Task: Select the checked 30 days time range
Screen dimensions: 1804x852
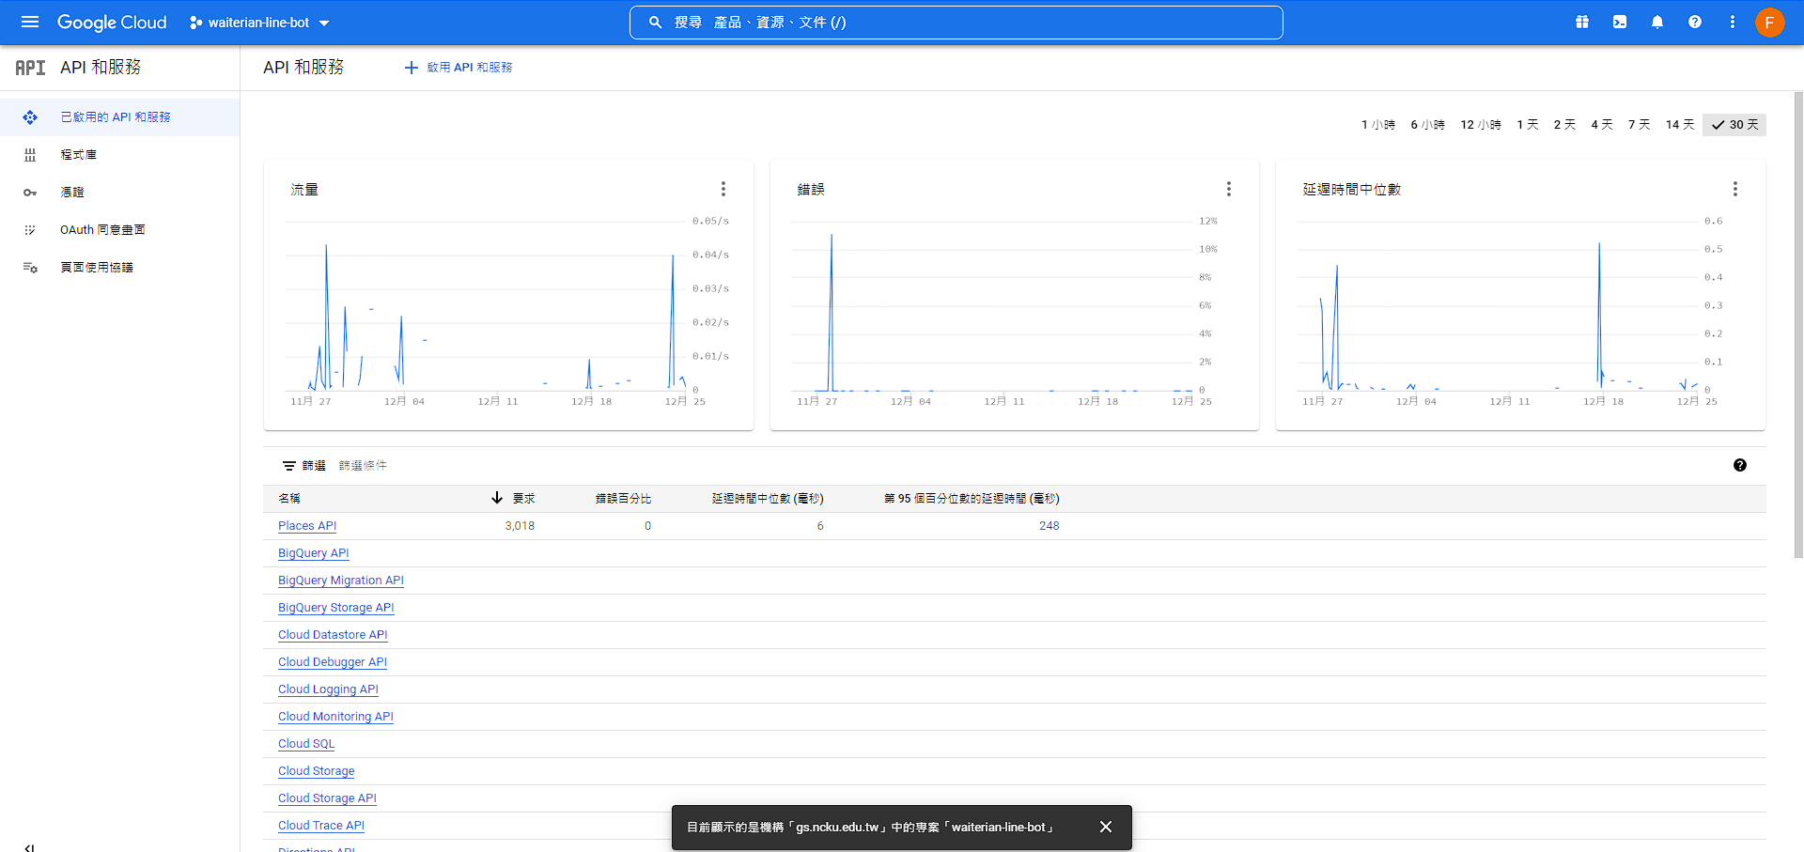Action: click(x=1734, y=125)
